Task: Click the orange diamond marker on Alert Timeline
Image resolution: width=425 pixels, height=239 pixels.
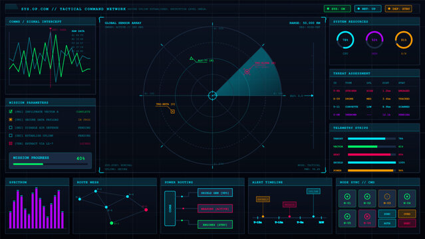Action: [263, 216]
